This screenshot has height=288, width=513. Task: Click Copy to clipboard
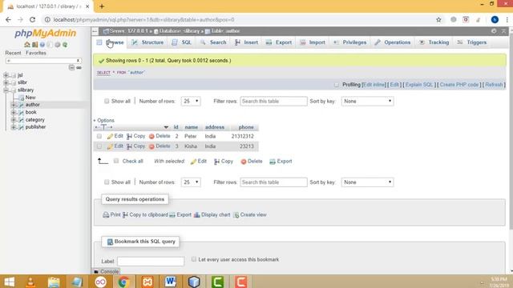[145, 215]
